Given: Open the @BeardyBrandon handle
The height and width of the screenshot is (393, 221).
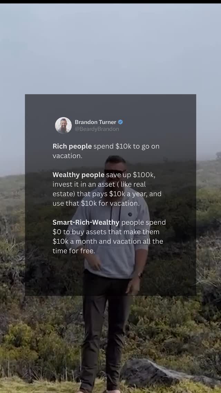Looking at the screenshot, I should point(97,129).
